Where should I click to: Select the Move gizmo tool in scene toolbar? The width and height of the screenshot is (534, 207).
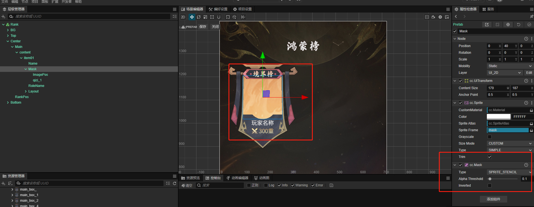pos(192,17)
